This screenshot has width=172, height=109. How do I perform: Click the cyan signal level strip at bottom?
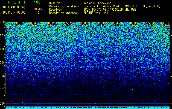(x=88, y=108)
